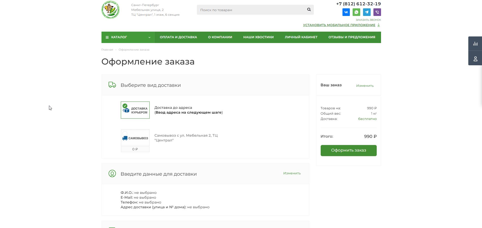Click the person icon near delivery data
The width and height of the screenshot is (482, 228).
point(112,174)
